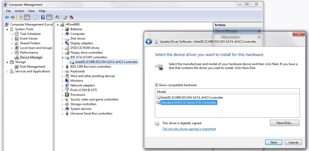Viewport: 309px width, 151px height.
Task: Open the View menu
Action: 31,11
